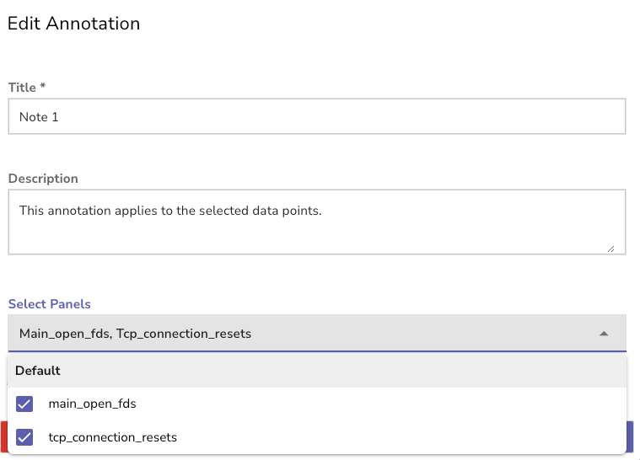Click the Select Panels label
The width and height of the screenshot is (640, 460).
(49, 303)
